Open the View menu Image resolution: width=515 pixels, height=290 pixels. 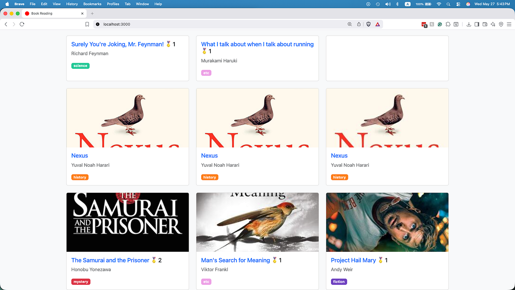pos(57,4)
